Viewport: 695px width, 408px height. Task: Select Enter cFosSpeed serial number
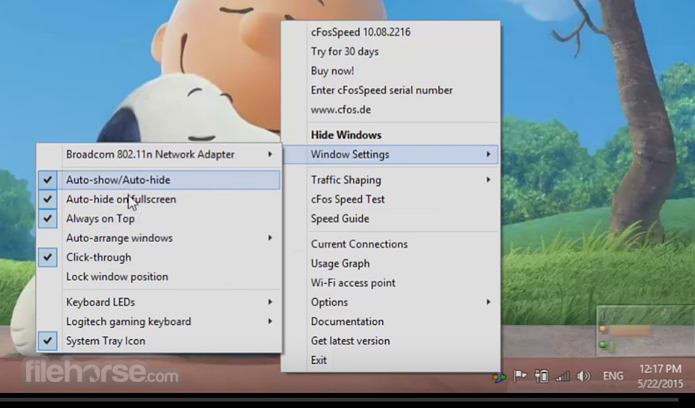click(391, 90)
